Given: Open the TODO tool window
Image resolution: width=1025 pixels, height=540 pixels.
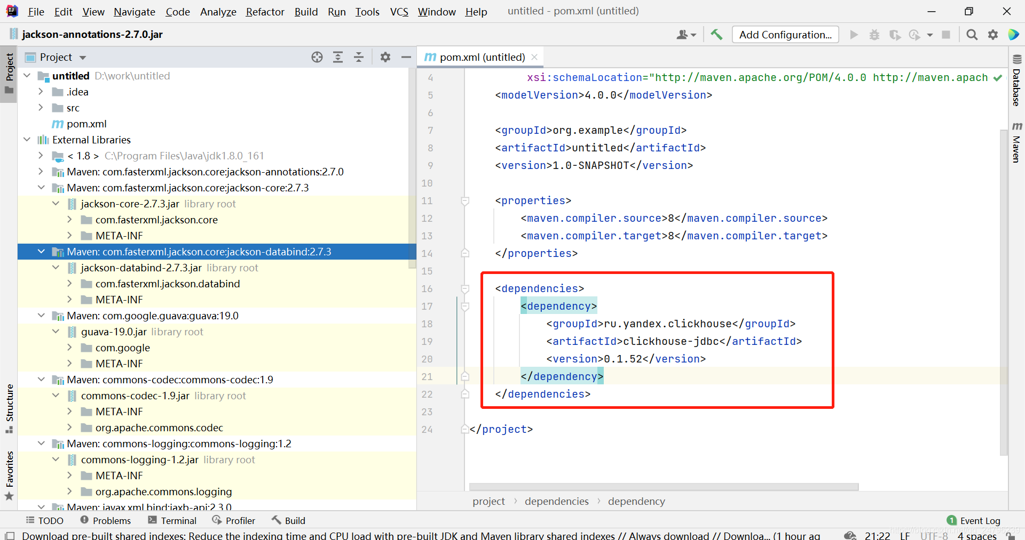Looking at the screenshot, I should [45, 521].
